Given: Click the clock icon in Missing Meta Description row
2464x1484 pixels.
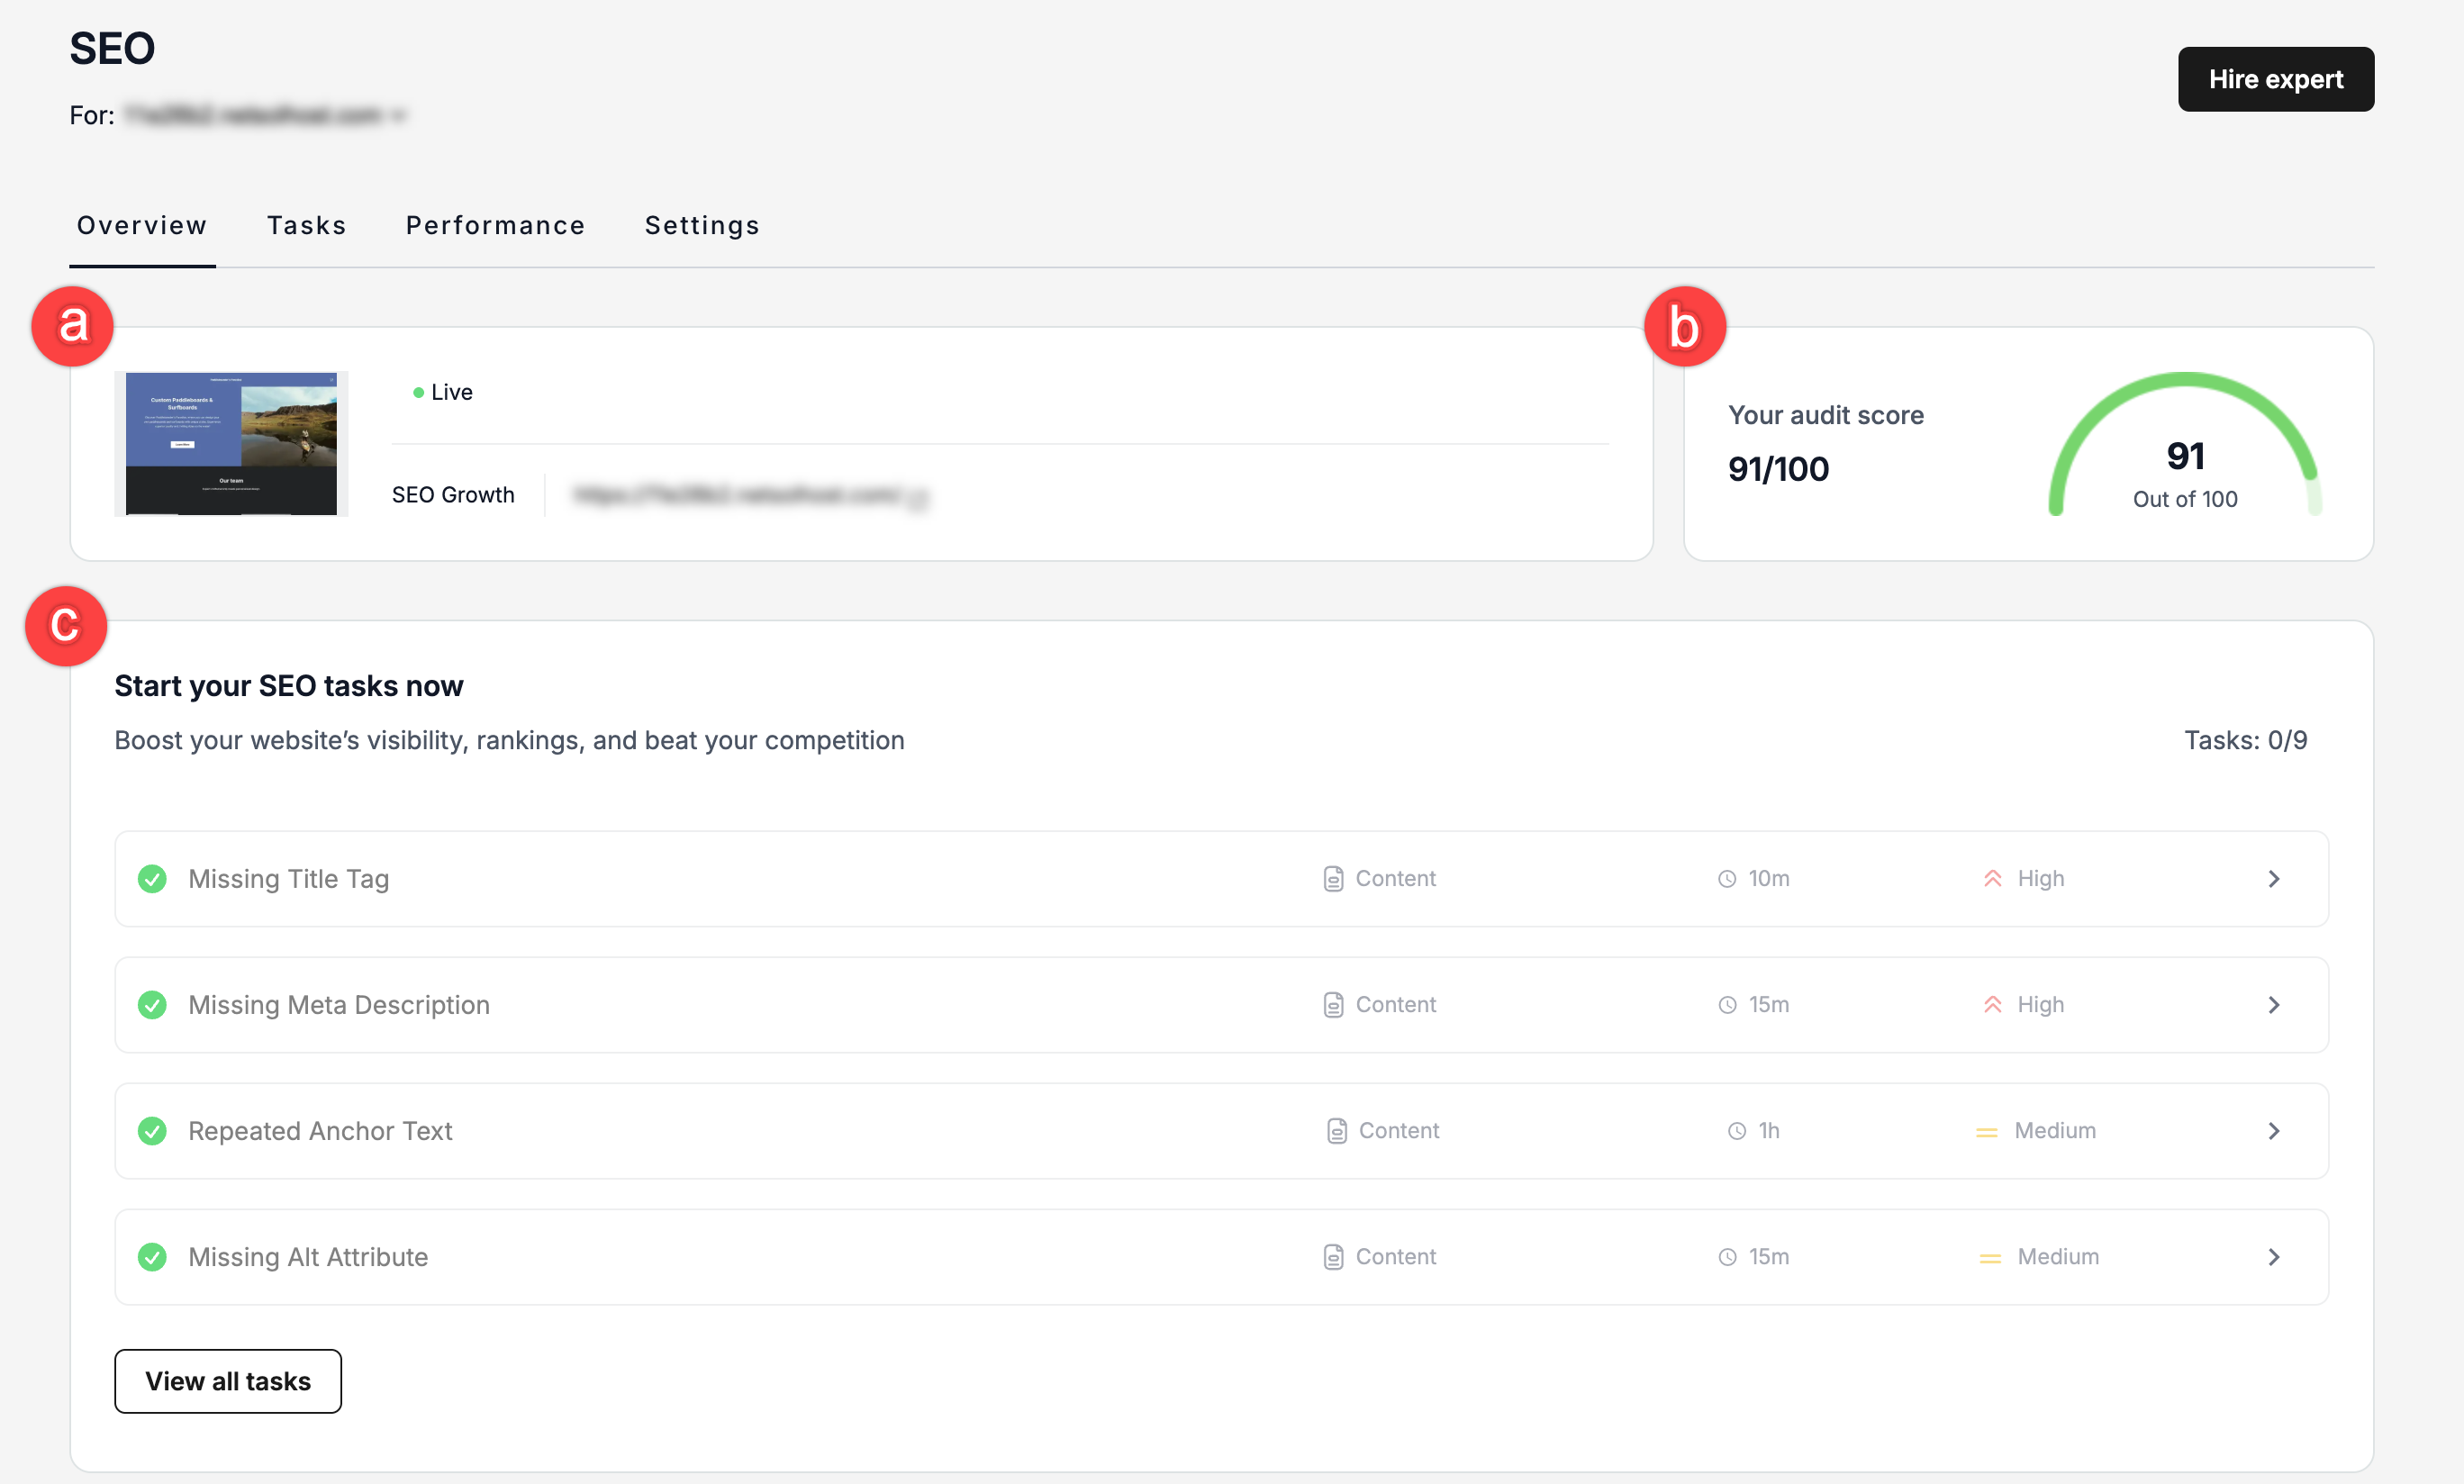Looking at the screenshot, I should pos(1727,1005).
